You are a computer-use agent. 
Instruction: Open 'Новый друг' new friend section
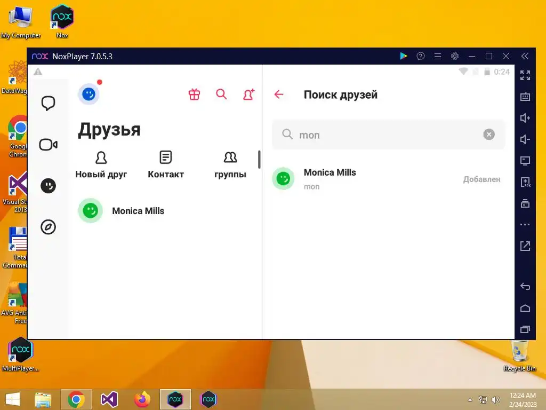coord(101,165)
